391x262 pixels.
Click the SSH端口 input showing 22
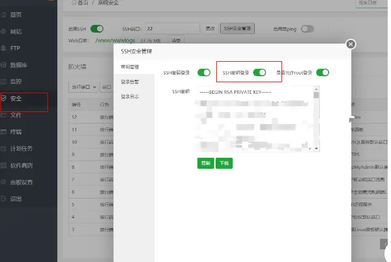point(173,29)
